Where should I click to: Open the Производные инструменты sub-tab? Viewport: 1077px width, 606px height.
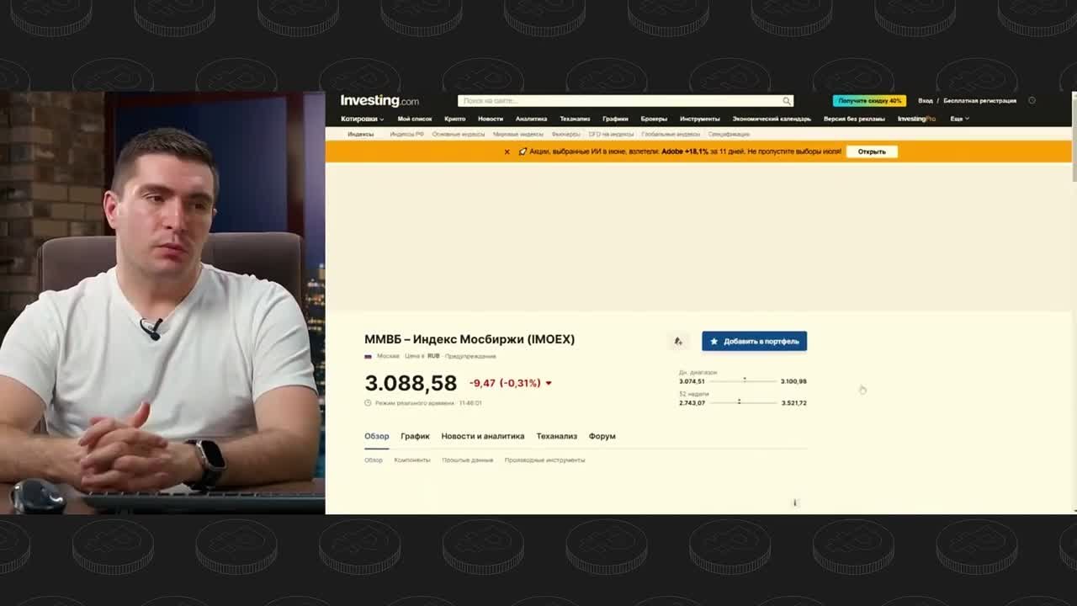[544, 460]
